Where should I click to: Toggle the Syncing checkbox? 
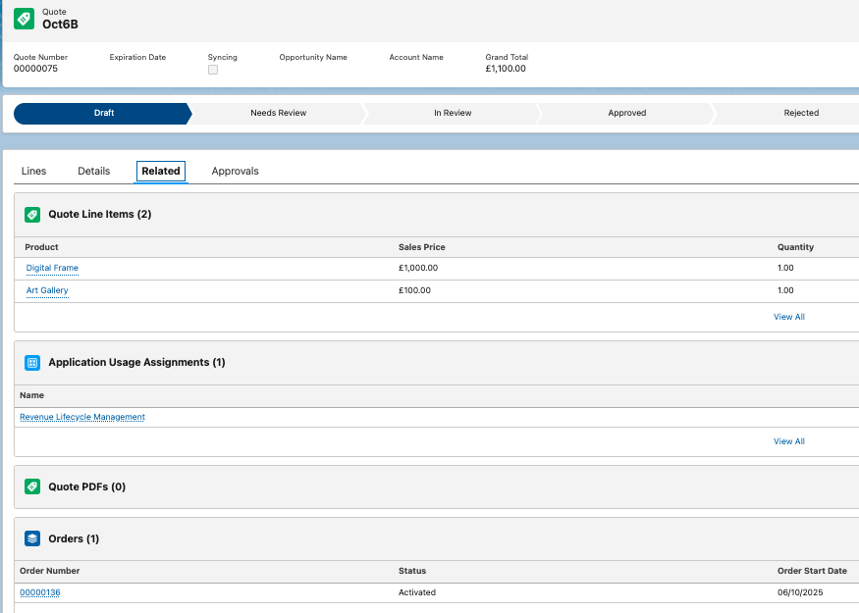point(213,70)
